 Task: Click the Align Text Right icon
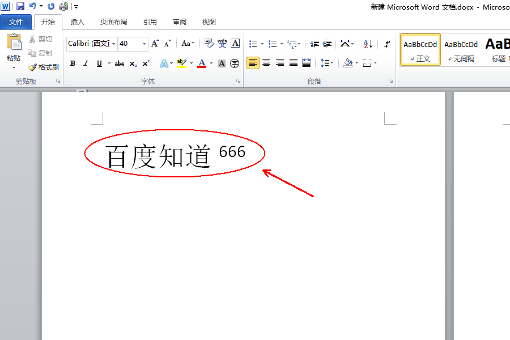tap(280, 63)
